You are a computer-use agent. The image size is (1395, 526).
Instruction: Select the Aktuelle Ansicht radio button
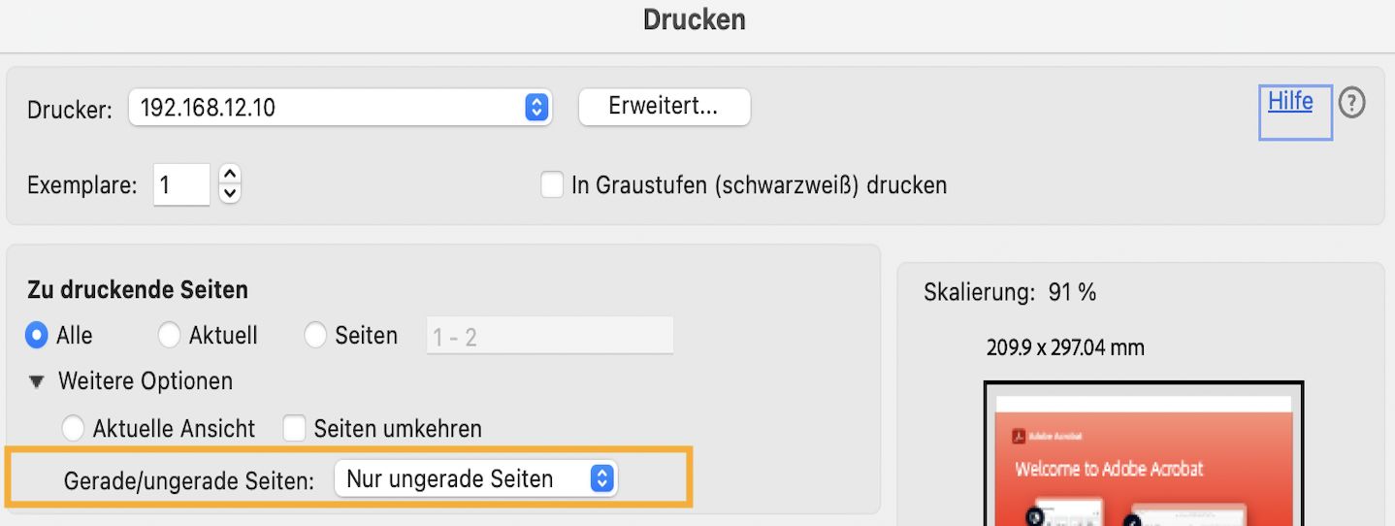point(73,428)
